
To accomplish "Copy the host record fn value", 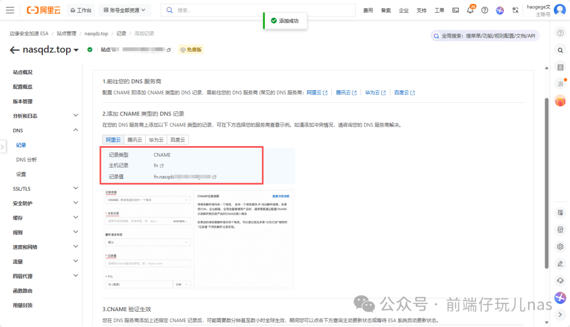I will (x=162, y=166).
